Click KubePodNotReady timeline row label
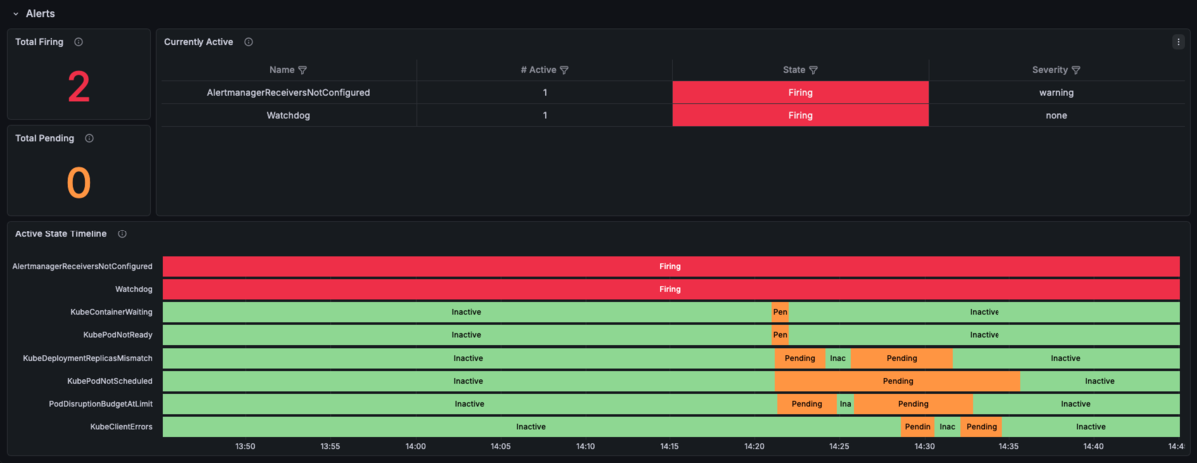The width and height of the screenshot is (1197, 463). (118, 335)
